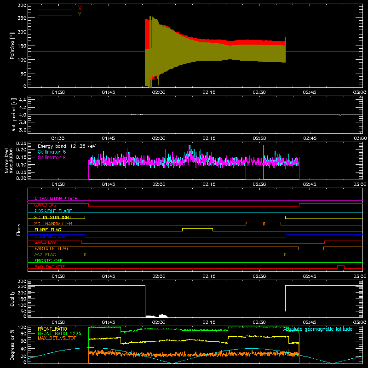The image size is (368, 368).
Task: Click the magenta 'Collimator 9' legend label
Action: click(52, 157)
